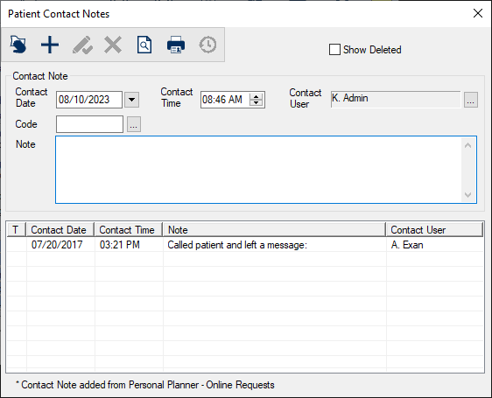492x398 pixels.
Task: Click the delete X toolbar icon
Action: tap(113, 45)
